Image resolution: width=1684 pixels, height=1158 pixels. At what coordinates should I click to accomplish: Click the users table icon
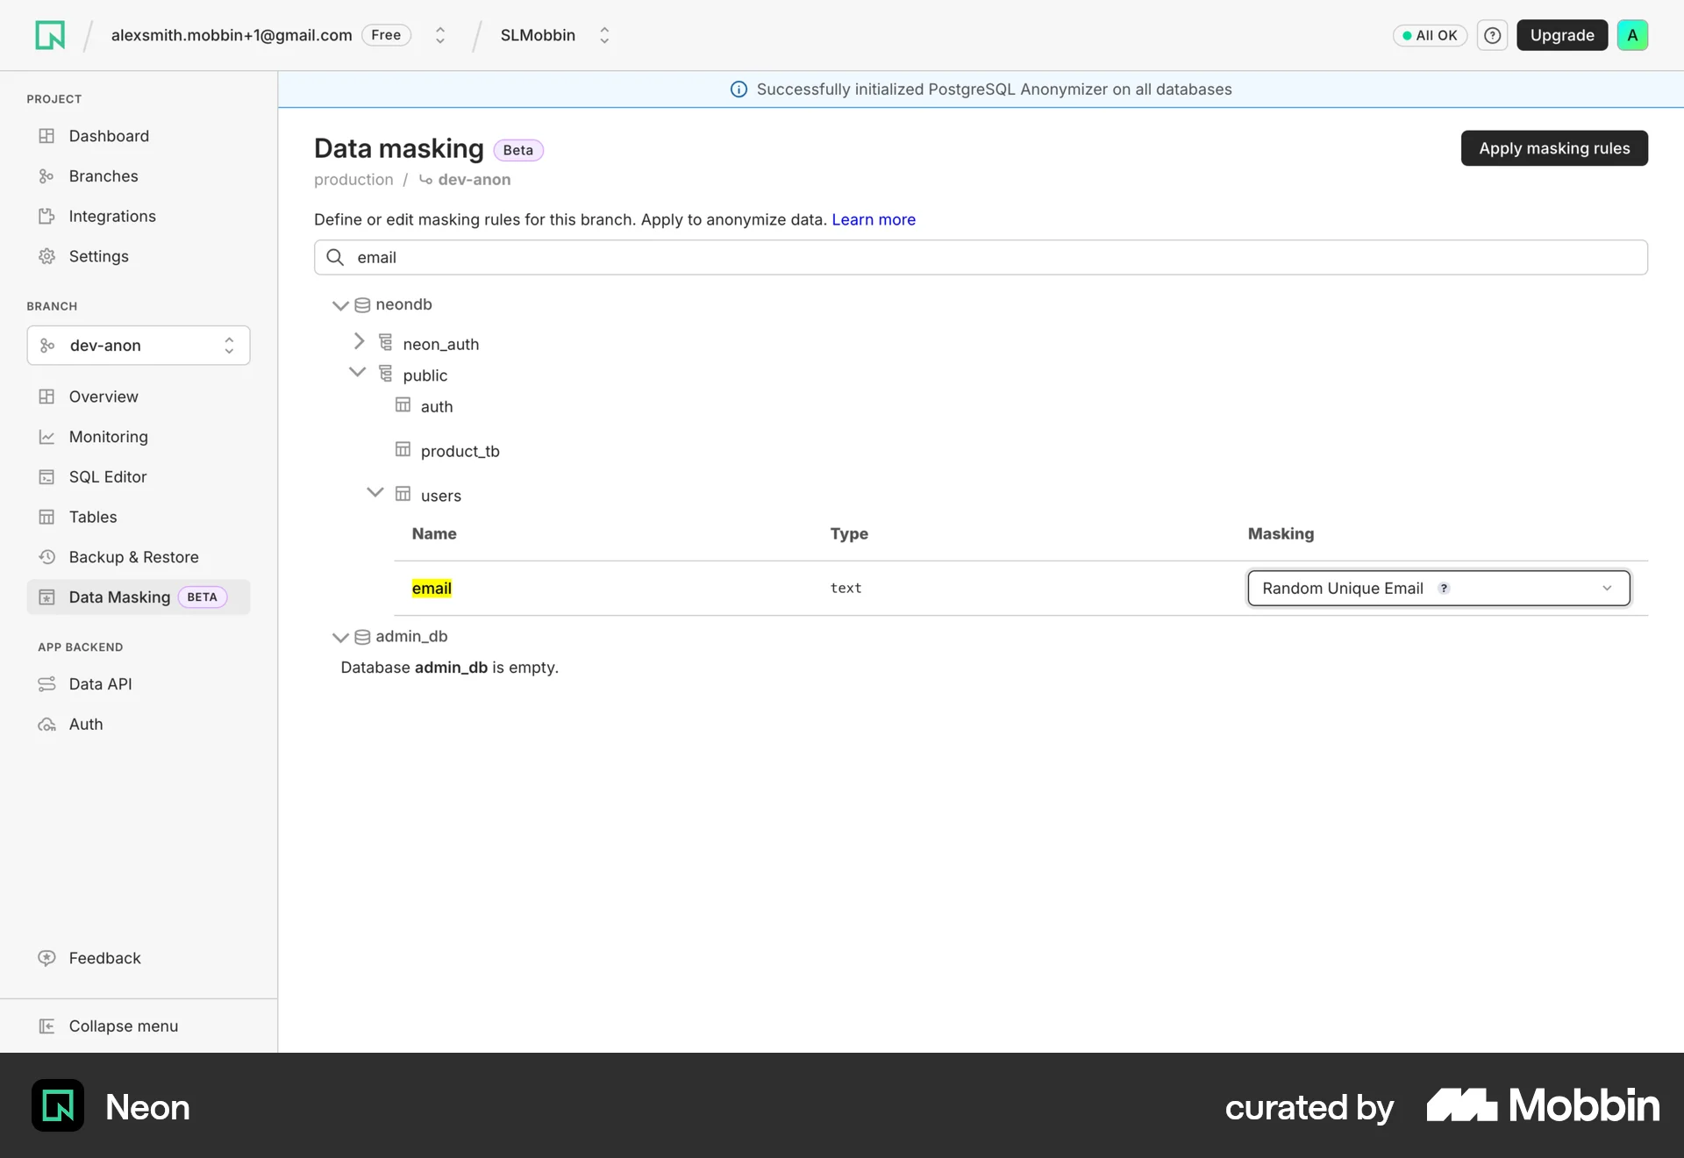[x=403, y=494]
